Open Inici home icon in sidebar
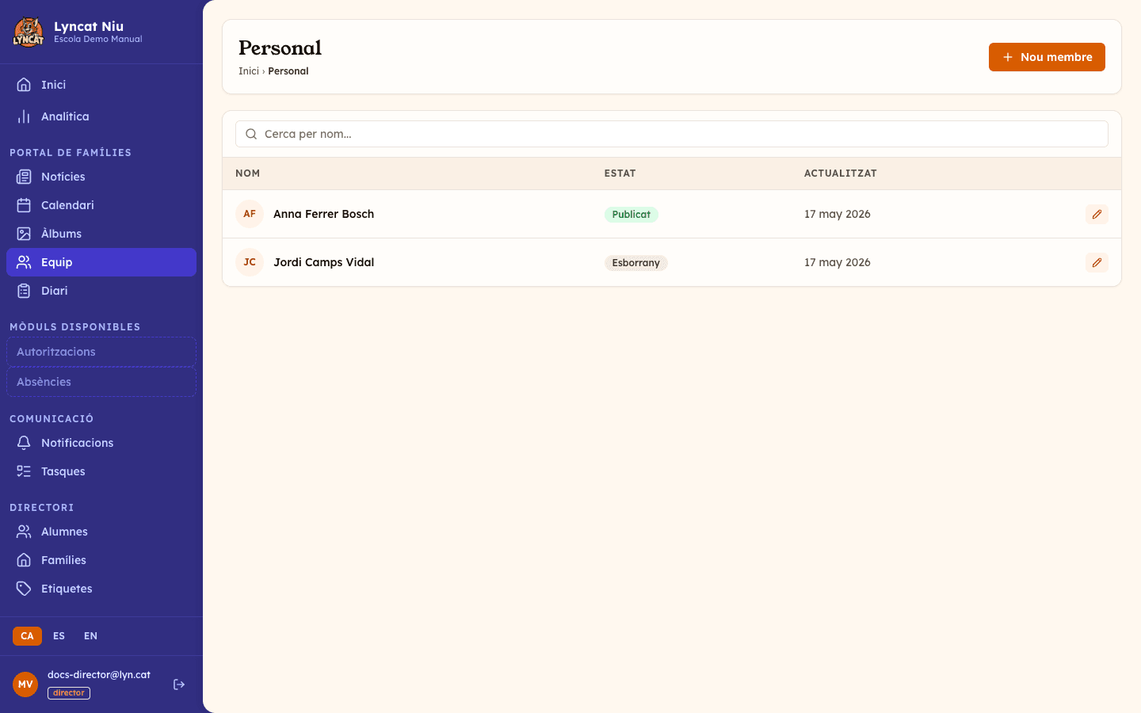 24,85
